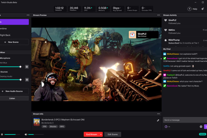Click the stream title 'Borderlands 3 (PC) | Mayhem'
The width and height of the screenshot is (207, 138).
point(63,119)
